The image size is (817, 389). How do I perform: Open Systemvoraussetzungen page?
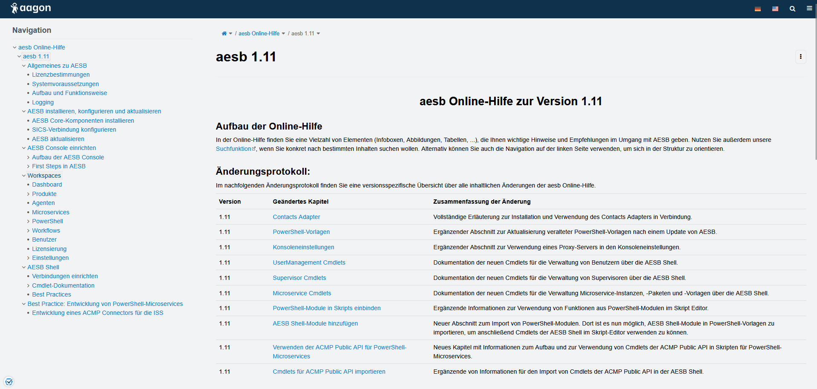(x=66, y=84)
